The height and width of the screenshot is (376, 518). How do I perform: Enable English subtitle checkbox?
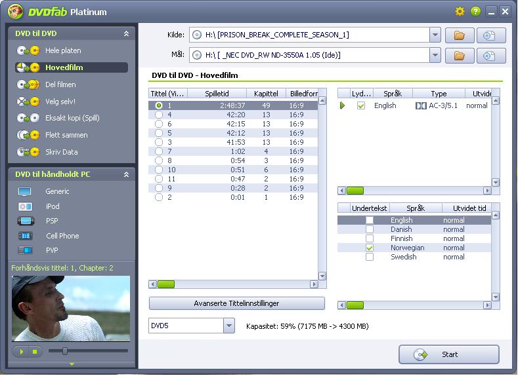370,220
